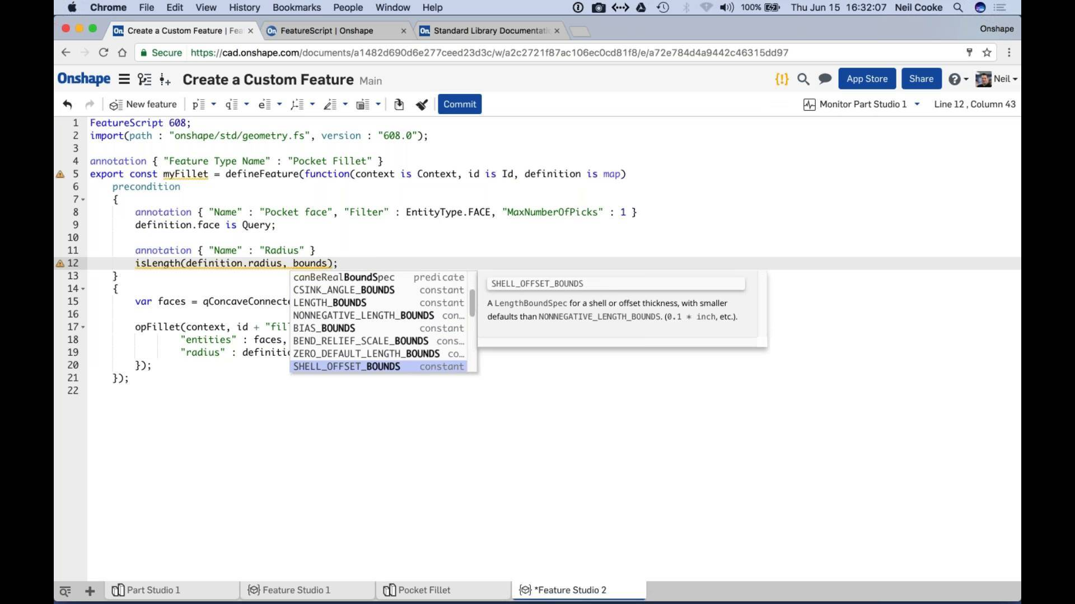Screen dimensions: 1075x604
Task: Expand sketch snippet dropdown arrow
Action: [345, 104]
